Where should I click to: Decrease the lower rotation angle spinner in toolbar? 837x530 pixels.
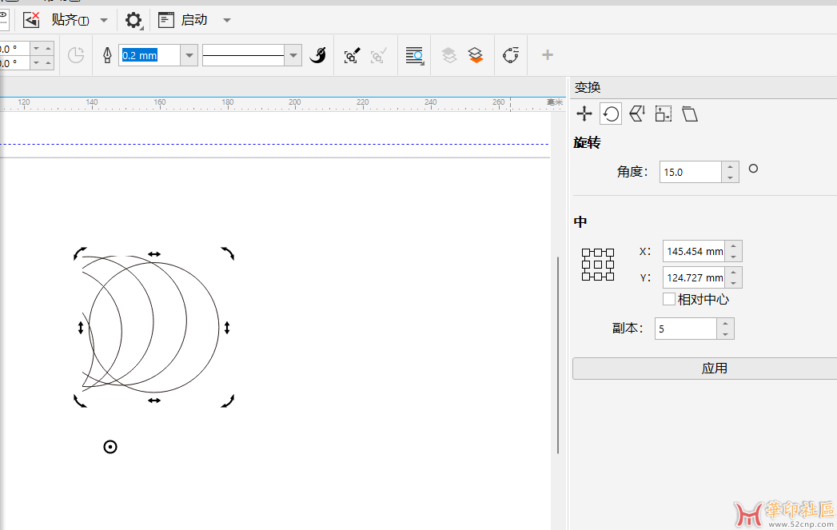click(x=36, y=63)
